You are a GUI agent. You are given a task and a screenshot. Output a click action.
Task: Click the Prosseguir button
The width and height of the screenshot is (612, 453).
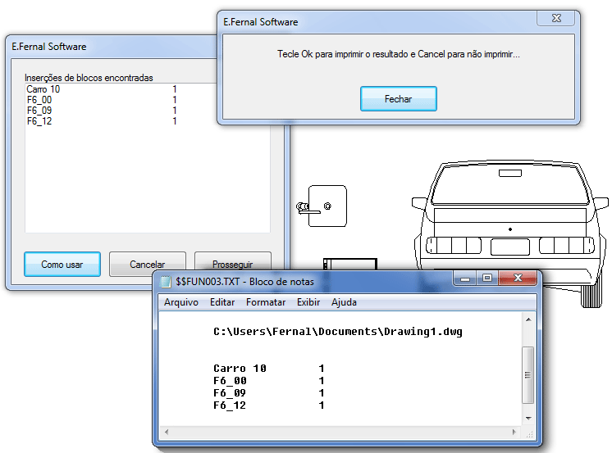point(233,260)
